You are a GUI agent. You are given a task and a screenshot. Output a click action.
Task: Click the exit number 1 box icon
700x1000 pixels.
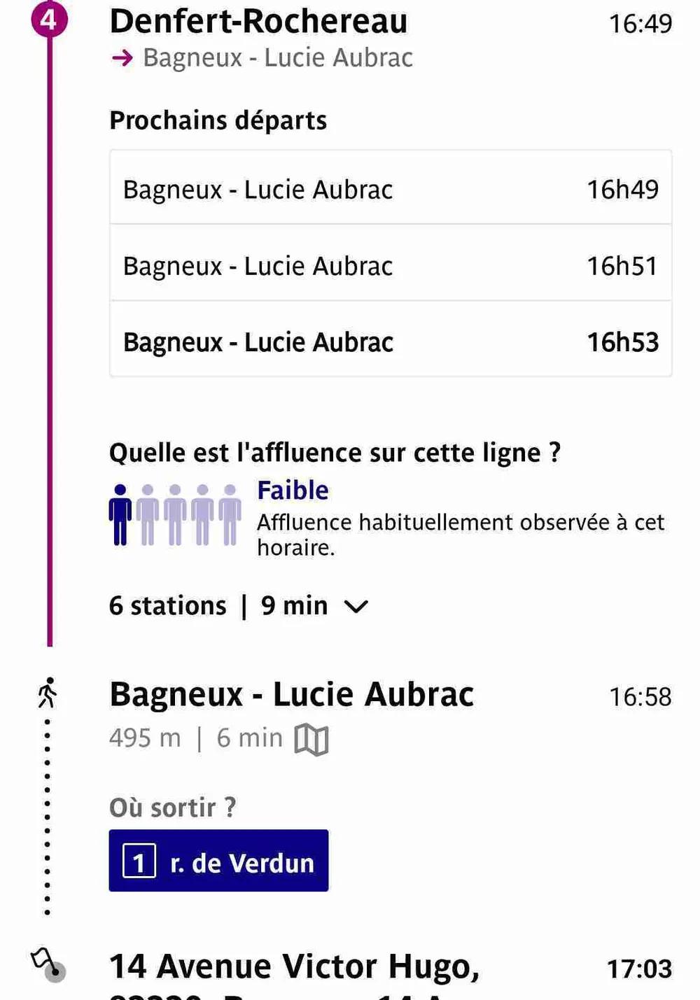139,861
